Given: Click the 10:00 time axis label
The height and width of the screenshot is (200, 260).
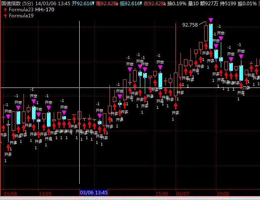Looking at the screenshot, I should [x=223, y=194].
